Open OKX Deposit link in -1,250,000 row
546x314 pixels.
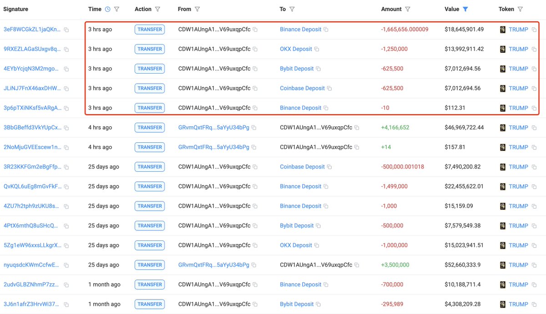[296, 49]
